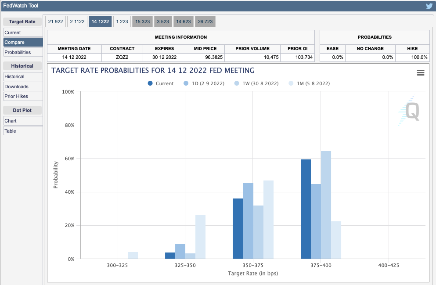Toggle the 1W (30 8 2022) legend series

(256, 83)
